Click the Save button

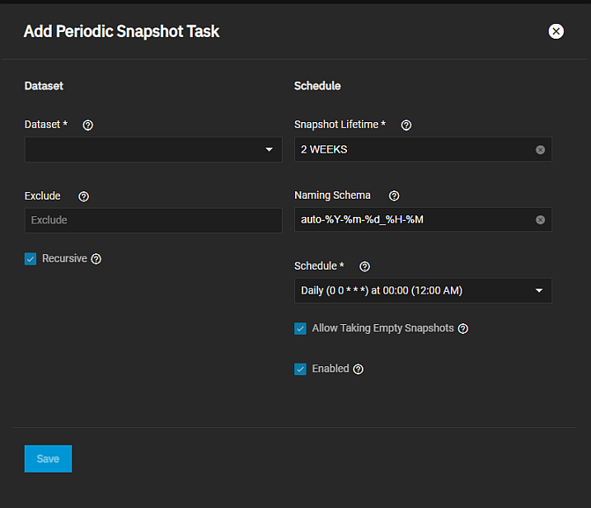point(48,459)
